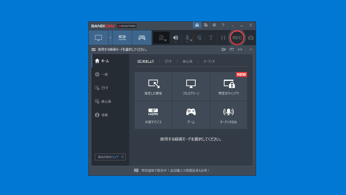Select the screen recording mode icon
The image size is (346, 195).
click(98, 38)
